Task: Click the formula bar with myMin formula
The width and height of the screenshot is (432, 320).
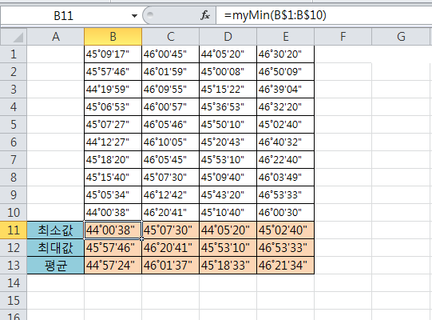Action: pos(324,15)
